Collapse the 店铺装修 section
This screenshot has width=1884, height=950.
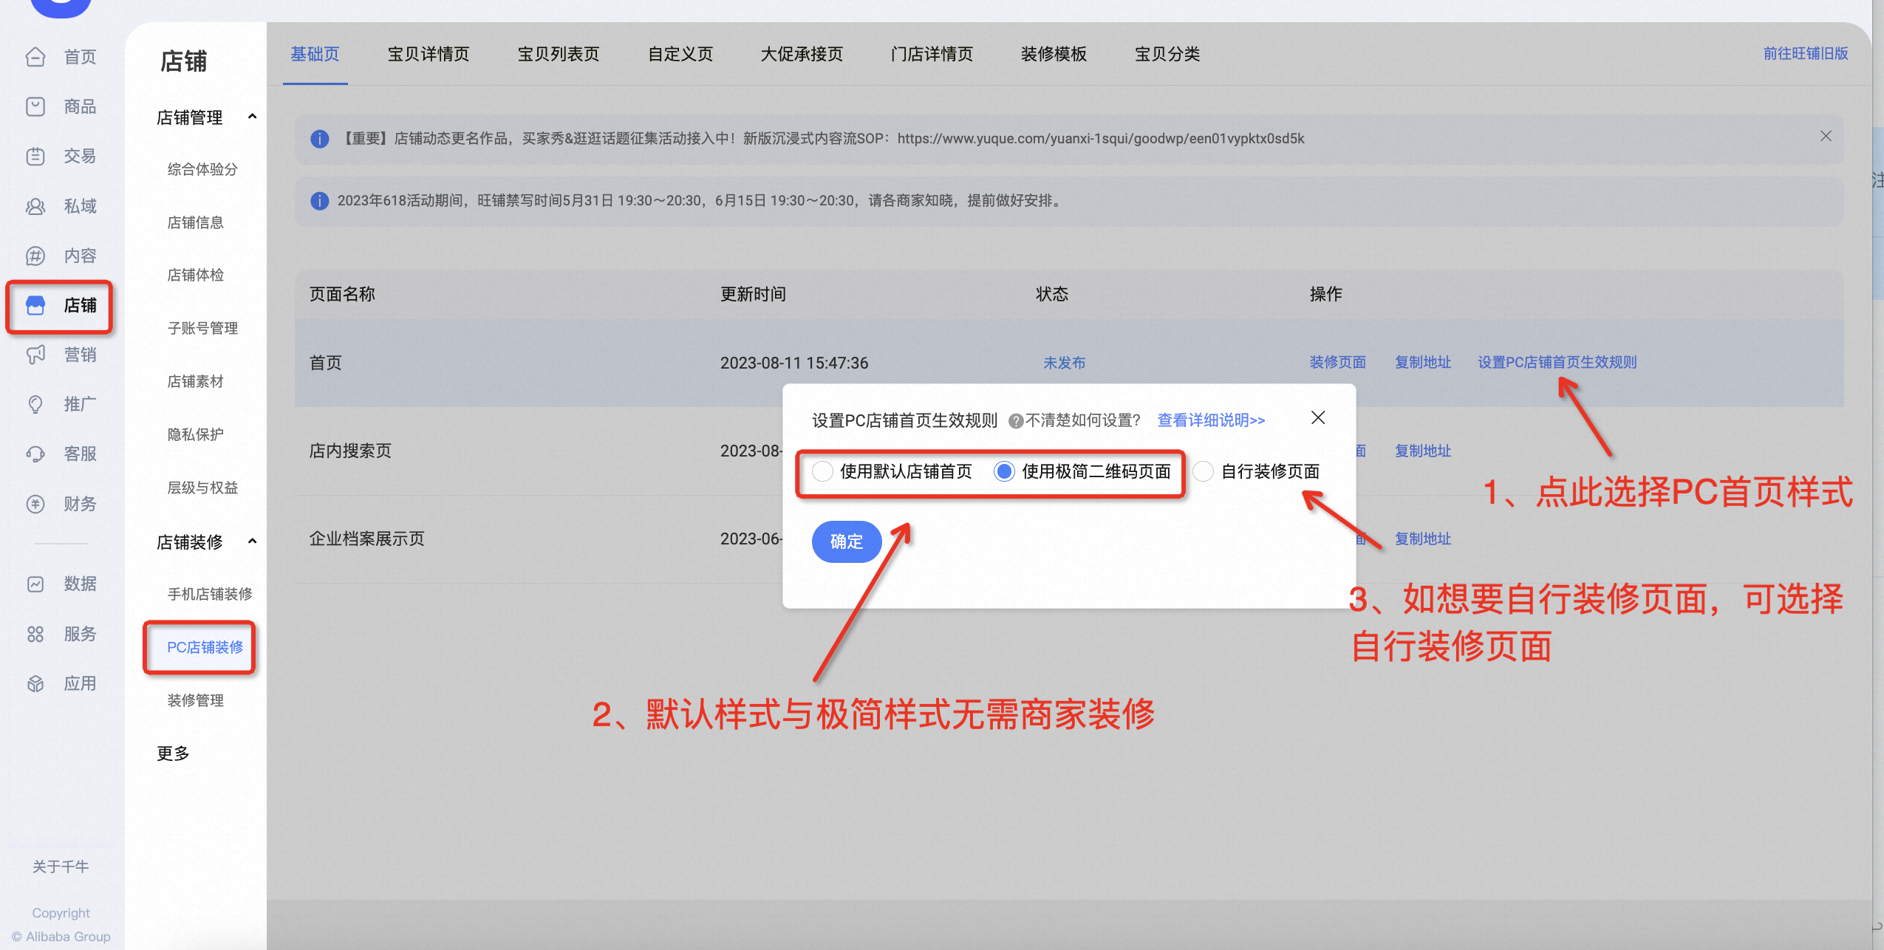click(x=252, y=541)
